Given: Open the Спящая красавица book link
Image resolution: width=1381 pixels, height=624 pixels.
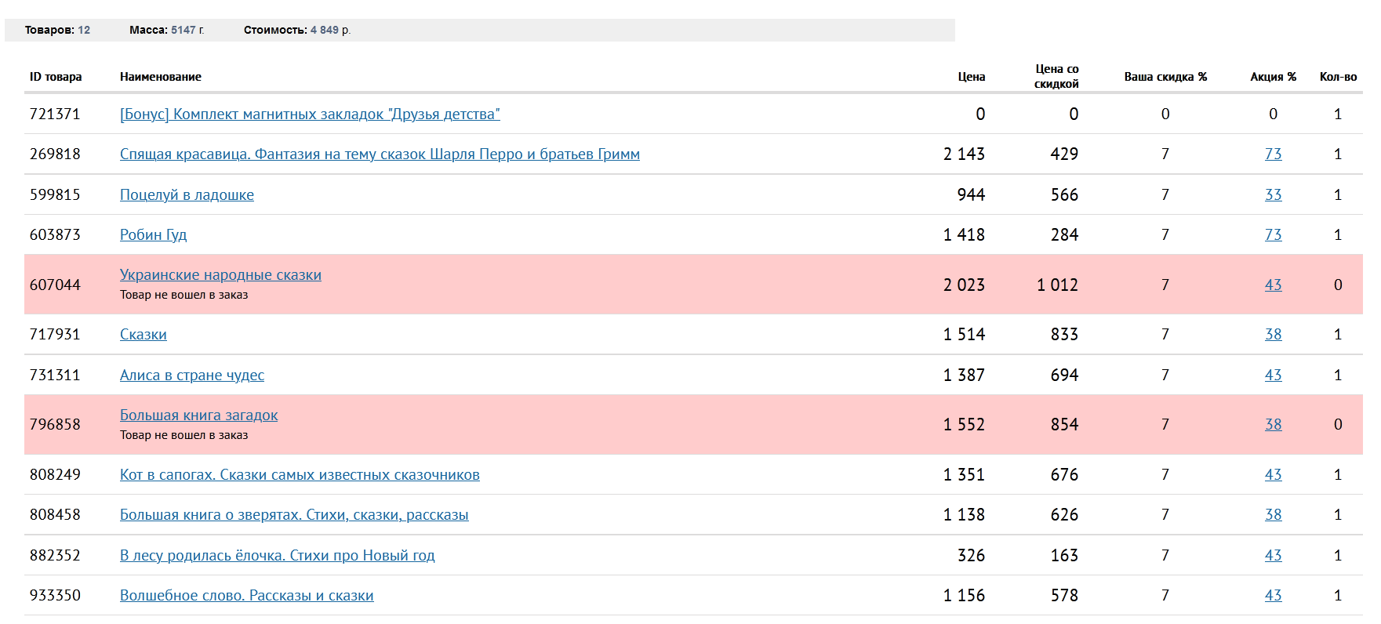Looking at the screenshot, I should click(380, 154).
